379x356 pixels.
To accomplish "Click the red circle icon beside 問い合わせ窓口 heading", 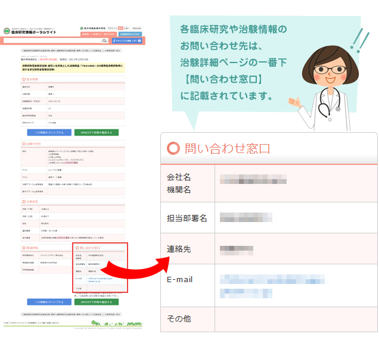I will point(173,148).
